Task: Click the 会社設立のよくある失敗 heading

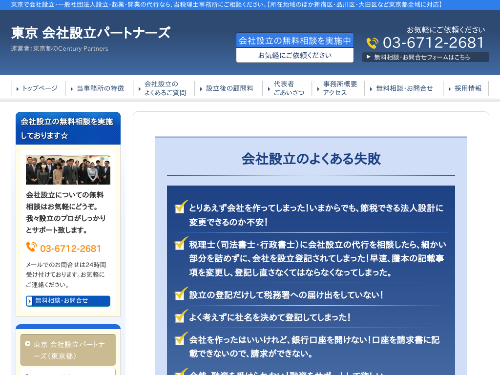Action: [x=311, y=159]
